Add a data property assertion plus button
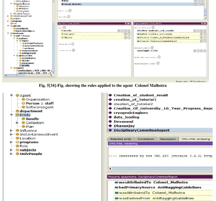 click(152, 48)
